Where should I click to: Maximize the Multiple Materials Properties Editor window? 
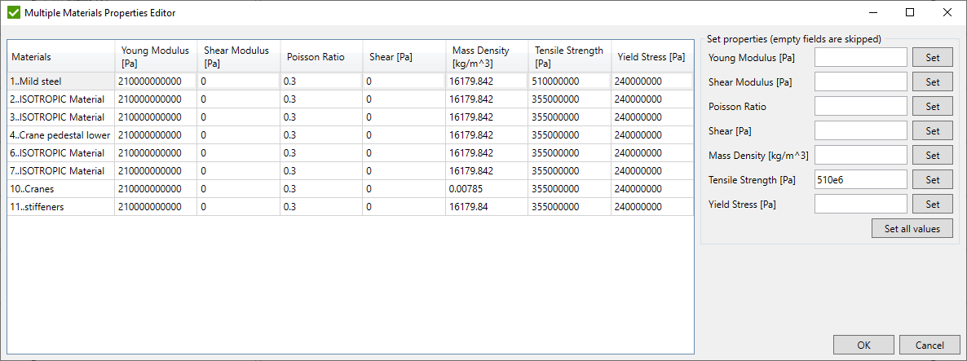(910, 13)
